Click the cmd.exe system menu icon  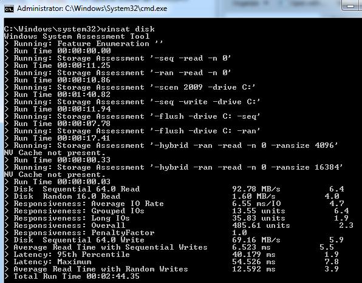9,8
